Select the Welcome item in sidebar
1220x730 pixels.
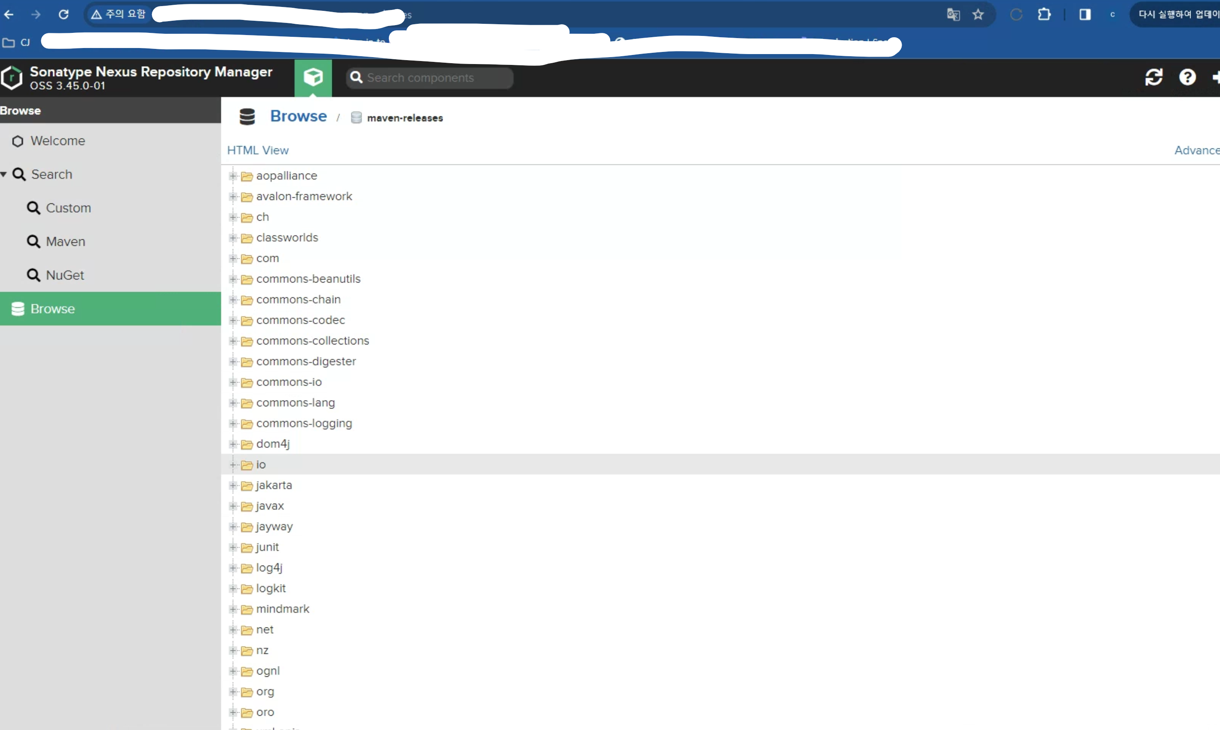pyautogui.click(x=58, y=141)
